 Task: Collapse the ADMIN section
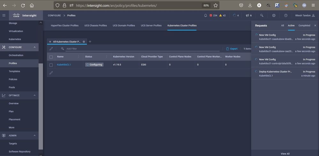(35, 135)
